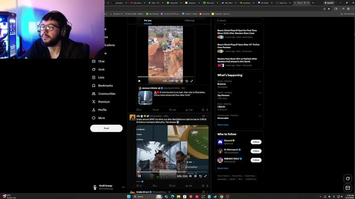This screenshot has height=199, width=355.
Task: Like the clip post with 333 likes
Action: (172, 186)
